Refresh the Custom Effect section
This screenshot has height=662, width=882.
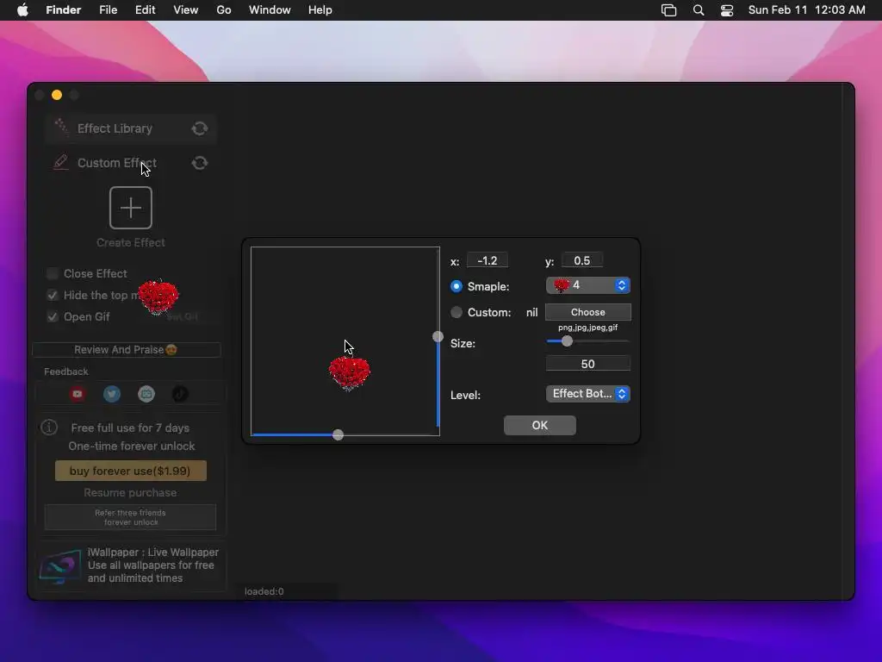(x=200, y=163)
